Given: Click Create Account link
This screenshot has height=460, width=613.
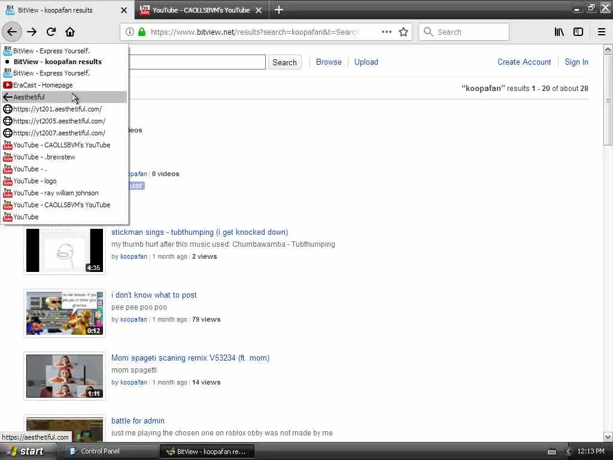Looking at the screenshot, I should click(x=524, y=62).
